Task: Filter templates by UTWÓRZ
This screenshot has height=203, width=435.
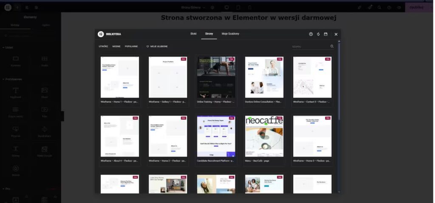Action: point(103,46)
